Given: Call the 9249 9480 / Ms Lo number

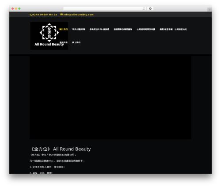Looking at the screenshot, I should coord(45,15).
